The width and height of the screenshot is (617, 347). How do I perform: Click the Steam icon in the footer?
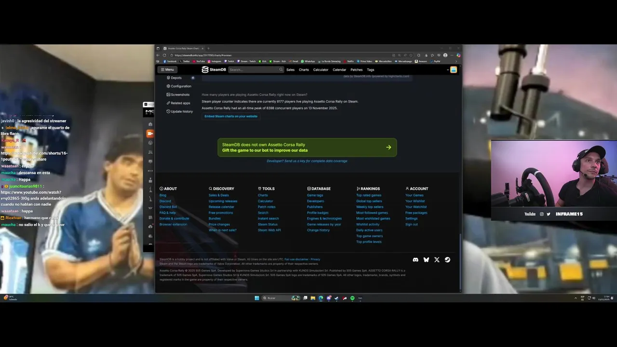pyautogui.click(x=447, y=260)
